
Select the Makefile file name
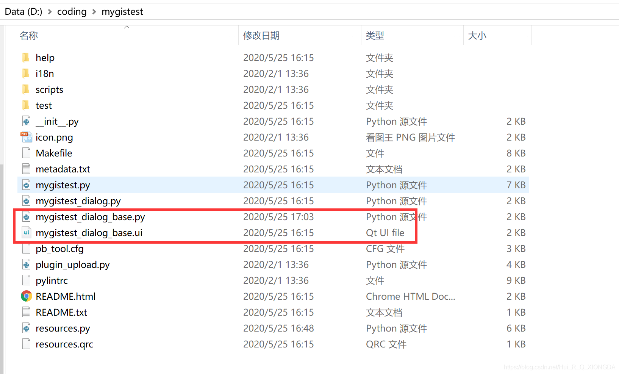click(x=54, y=153)
